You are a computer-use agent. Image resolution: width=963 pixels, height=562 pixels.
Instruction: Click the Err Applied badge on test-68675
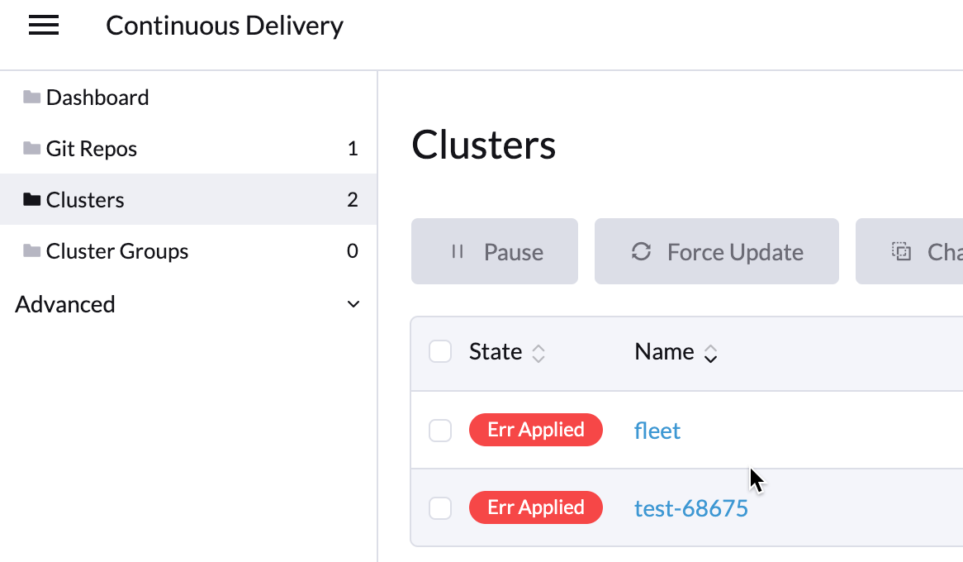click(536, 507)
